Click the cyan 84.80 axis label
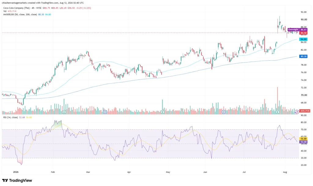The width and height of the screenshot is (313, 186). coord(304,39)
